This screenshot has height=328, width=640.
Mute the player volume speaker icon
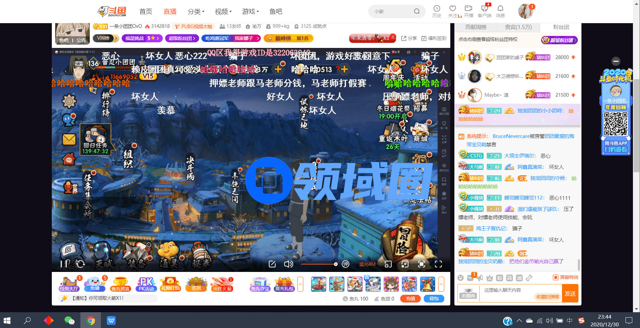tap(288, 264)
